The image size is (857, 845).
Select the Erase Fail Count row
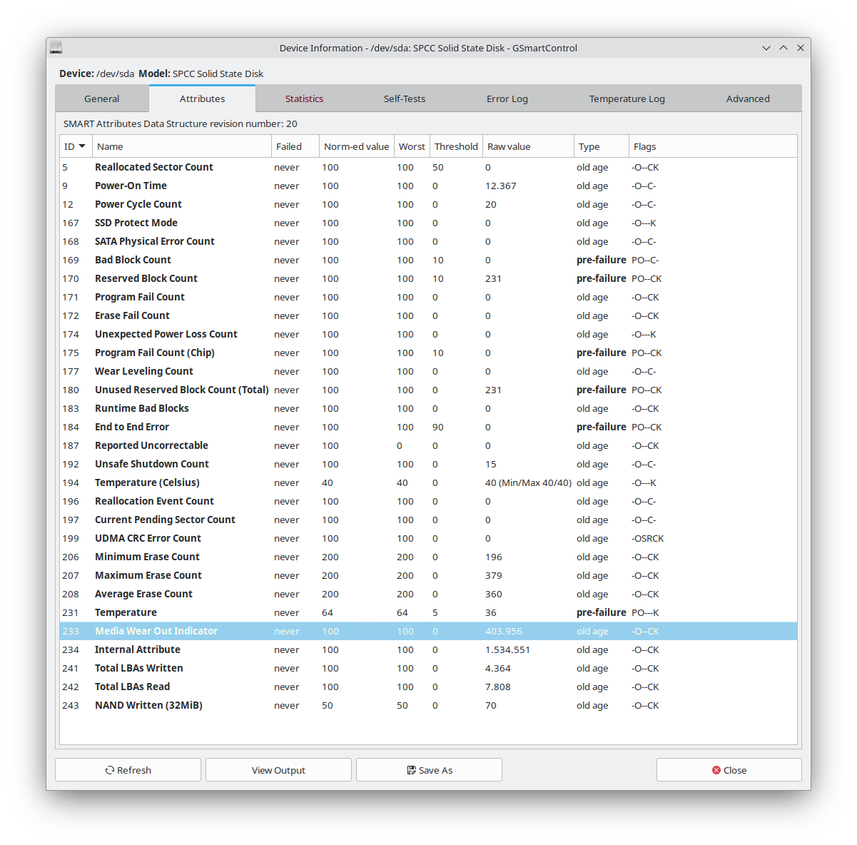428,315
